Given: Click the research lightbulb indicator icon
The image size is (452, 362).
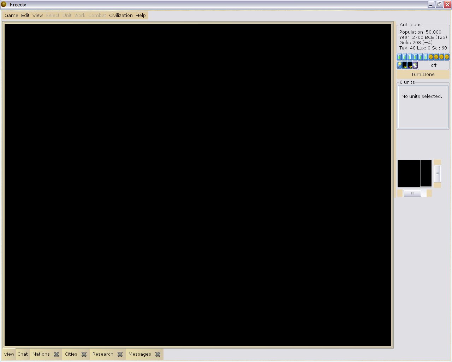Looking at the screenshot, I should [399, 65].
